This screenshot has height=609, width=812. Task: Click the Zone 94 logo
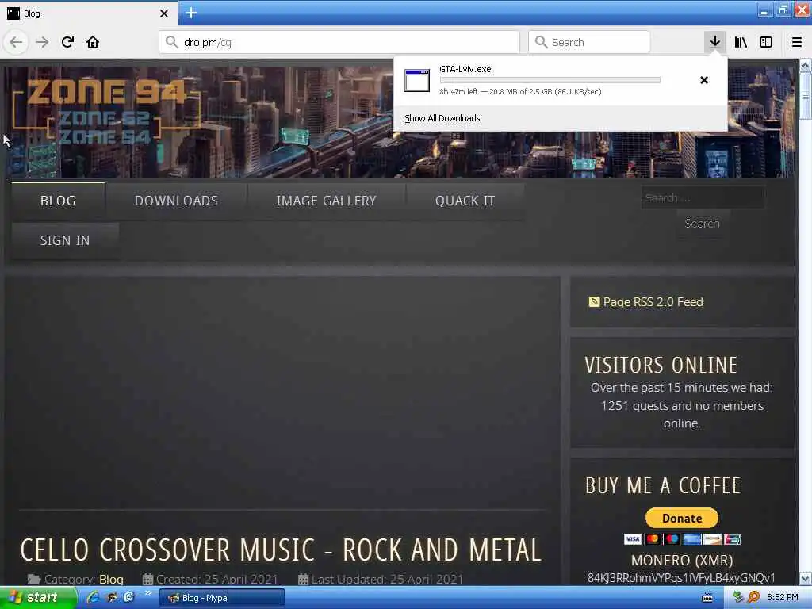coord(106,111)
